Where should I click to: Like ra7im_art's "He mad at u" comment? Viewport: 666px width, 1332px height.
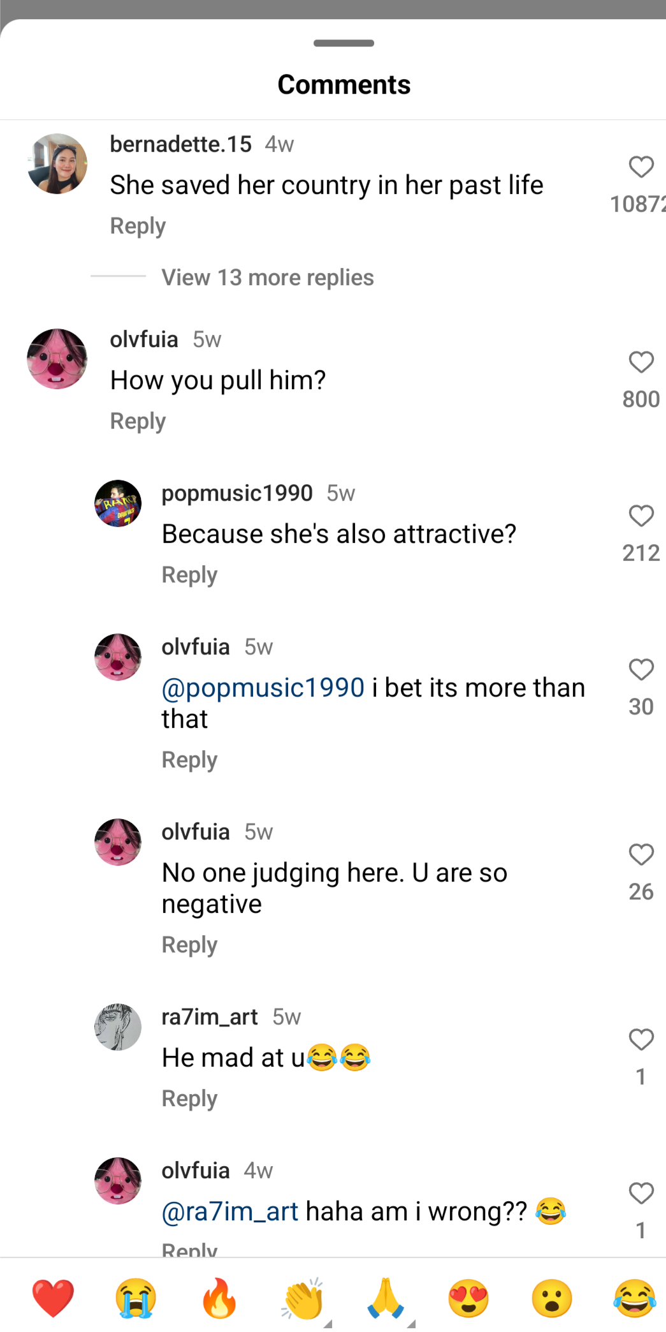point(641,1040)
